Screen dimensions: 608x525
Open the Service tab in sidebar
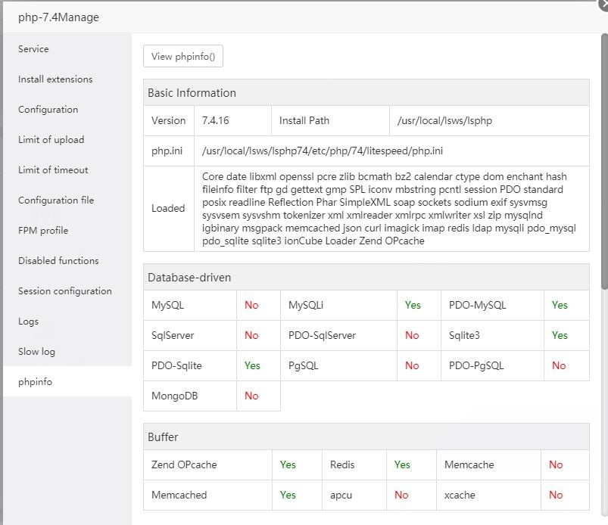pos(34,48)
